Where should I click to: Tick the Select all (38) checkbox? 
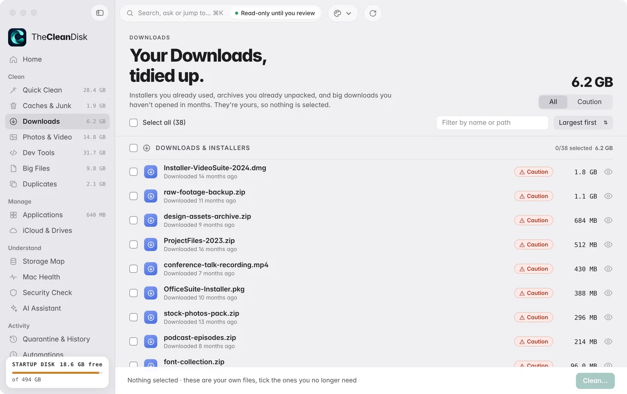coord(133,122)
